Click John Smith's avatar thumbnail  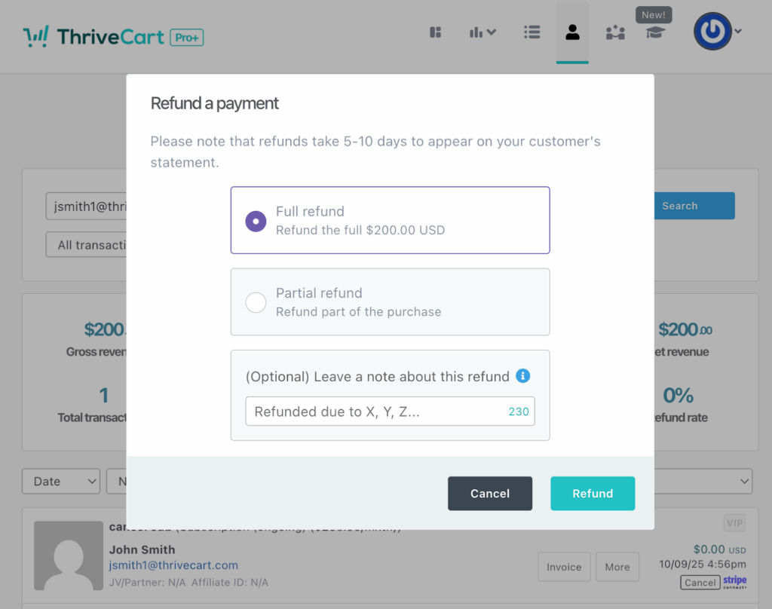(69, 555)
